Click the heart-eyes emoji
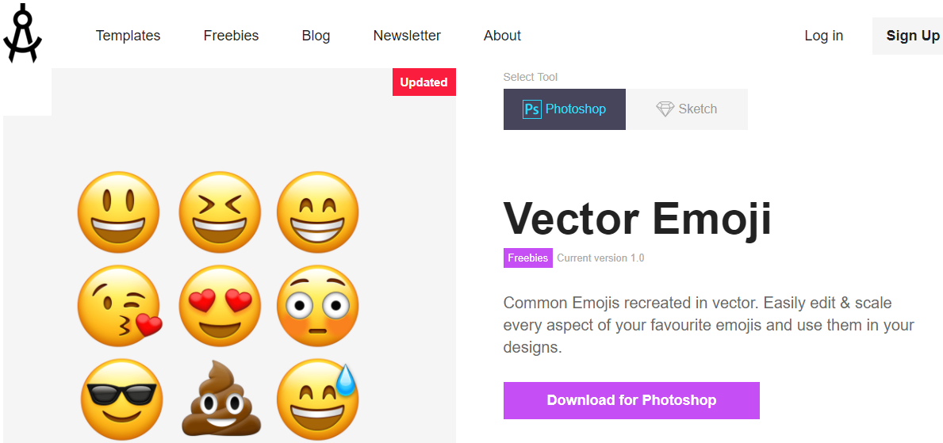Screen dimensions: 943x443 [x=220, y=306]
